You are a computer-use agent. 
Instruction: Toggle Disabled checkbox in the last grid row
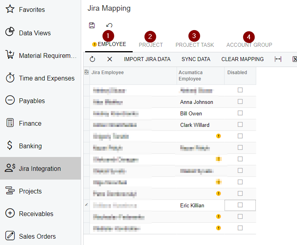point(240,228)
